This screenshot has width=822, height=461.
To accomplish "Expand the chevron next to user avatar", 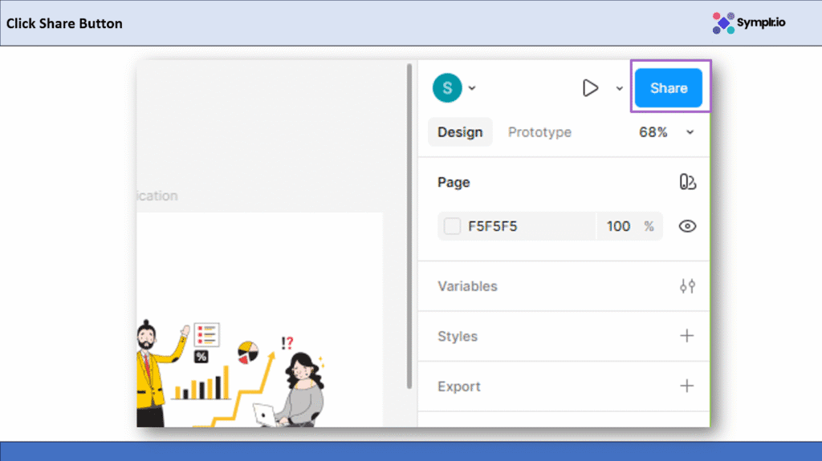I will (x=472, y=88).
